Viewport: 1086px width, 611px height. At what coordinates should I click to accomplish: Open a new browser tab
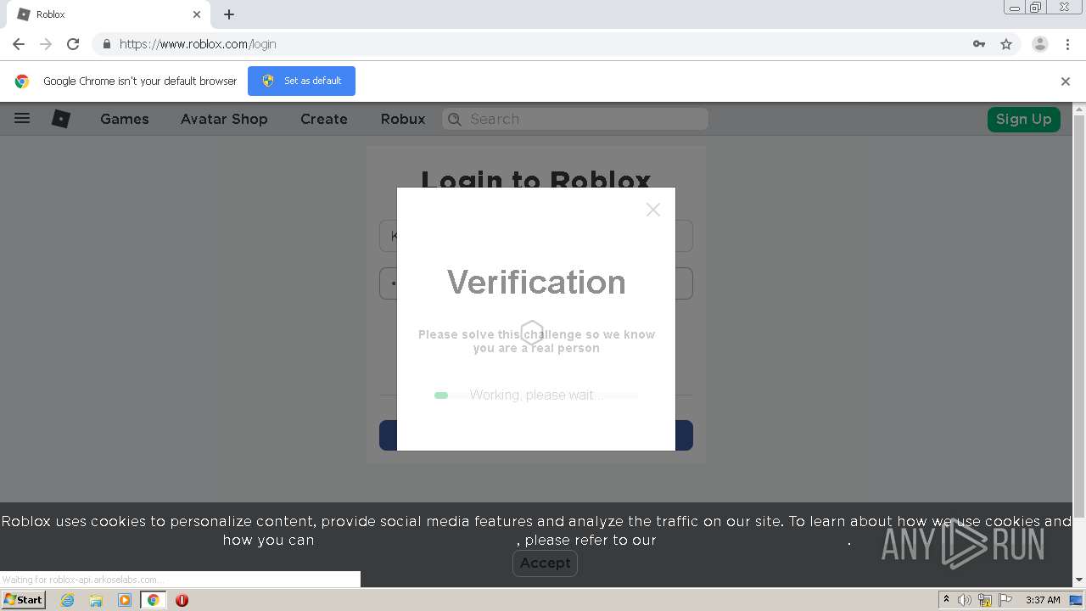(x=229, y=14)
